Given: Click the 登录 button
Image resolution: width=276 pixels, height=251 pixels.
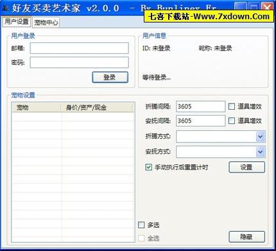Looking at the screenshot, I should coord(110,77).
